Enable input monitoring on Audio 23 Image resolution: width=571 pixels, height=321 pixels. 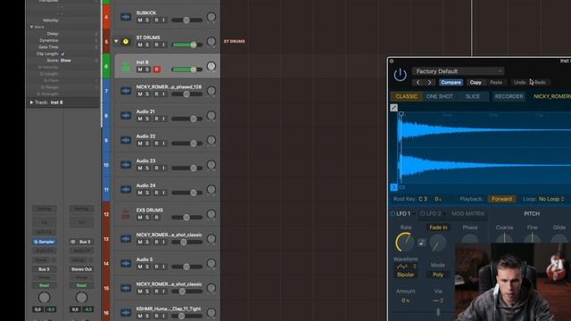pyautogui.click(x=163, y=169)
